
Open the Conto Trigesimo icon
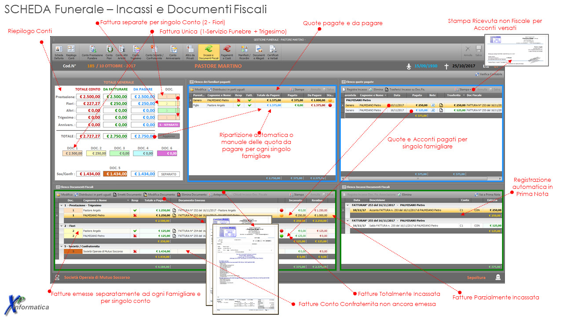tap(136, 52)
